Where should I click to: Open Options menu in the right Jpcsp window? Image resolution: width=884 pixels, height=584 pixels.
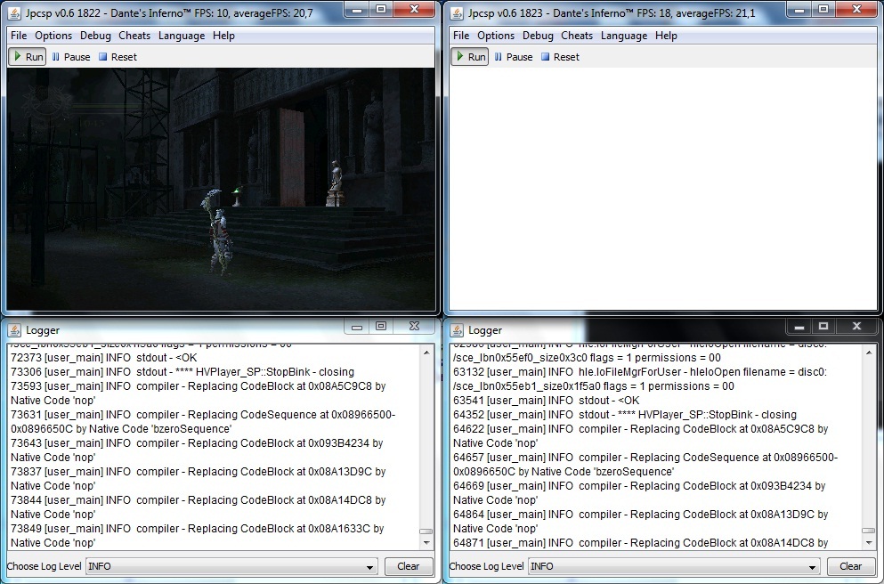coord(496,36)
